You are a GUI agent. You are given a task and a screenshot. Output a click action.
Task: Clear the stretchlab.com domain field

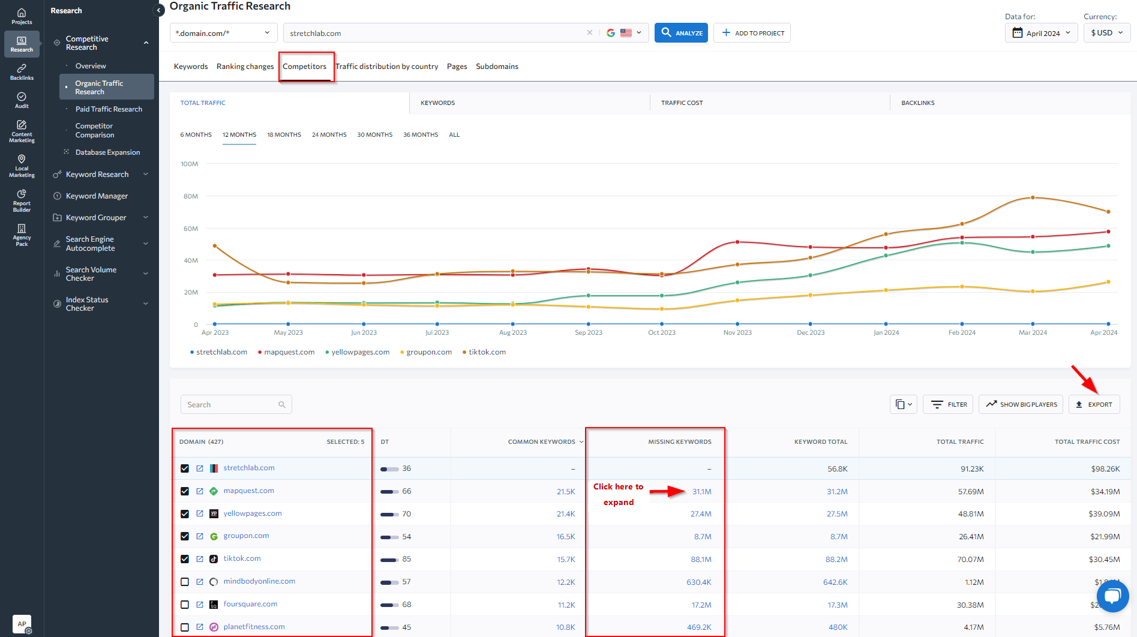590,33
